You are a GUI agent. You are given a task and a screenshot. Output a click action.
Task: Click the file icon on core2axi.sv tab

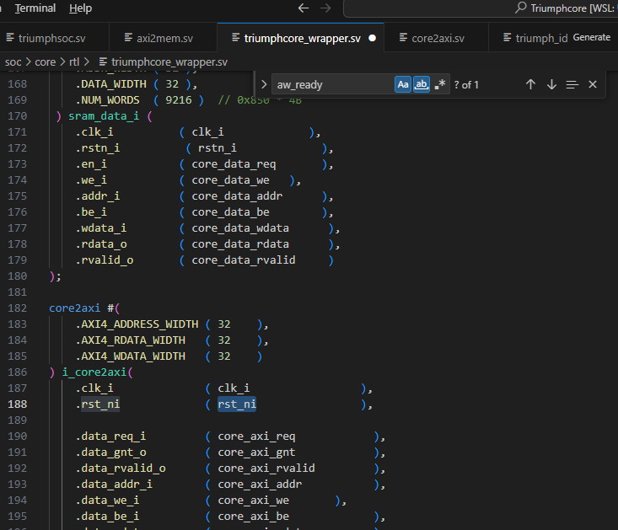point(403,38)
